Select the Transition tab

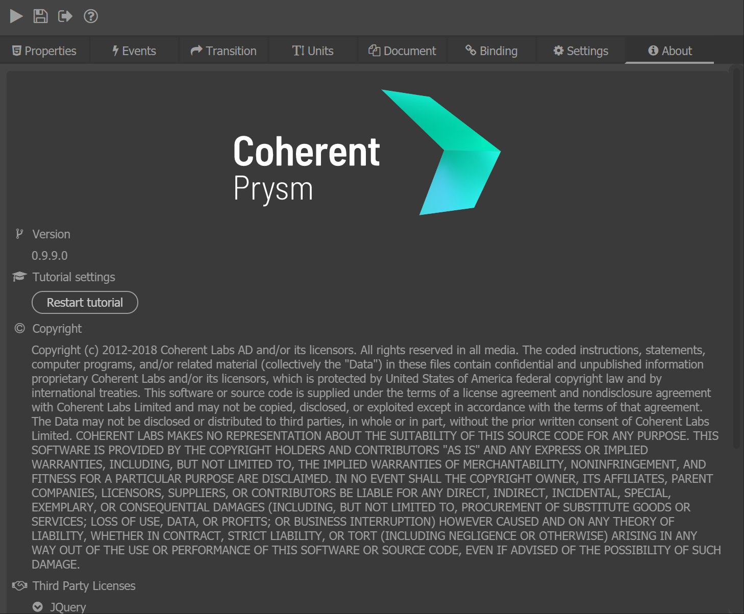click(x=224, y=51)
